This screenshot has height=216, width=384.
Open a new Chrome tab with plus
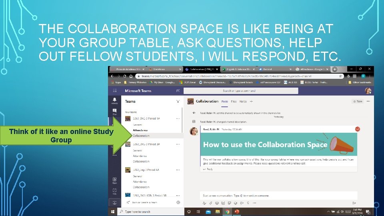tap(335, 69)
